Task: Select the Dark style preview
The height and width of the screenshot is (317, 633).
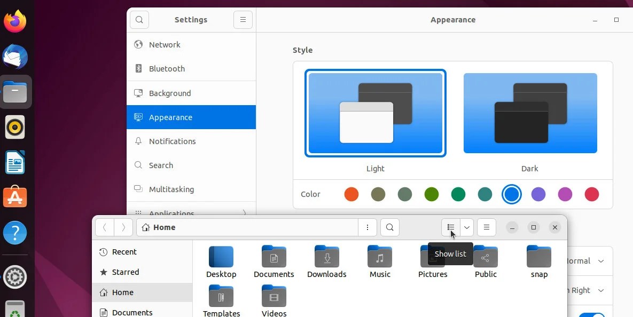Action: pyautogui.click(x=530, y=113)
